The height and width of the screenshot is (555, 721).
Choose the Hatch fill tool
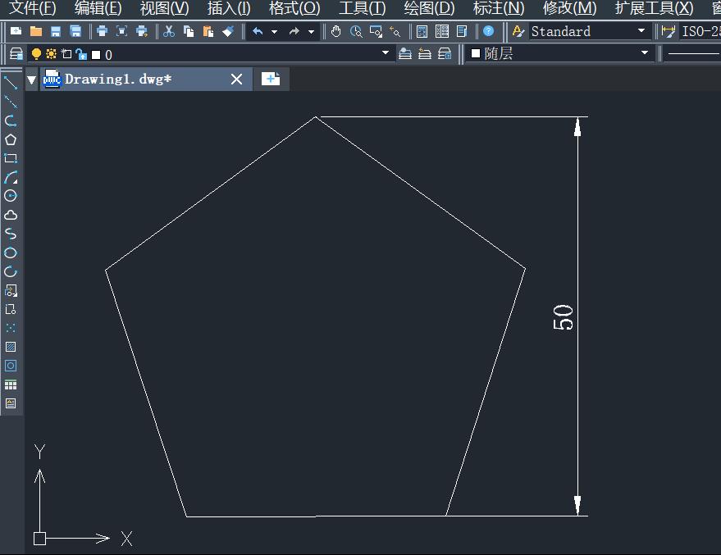(11, 347)
